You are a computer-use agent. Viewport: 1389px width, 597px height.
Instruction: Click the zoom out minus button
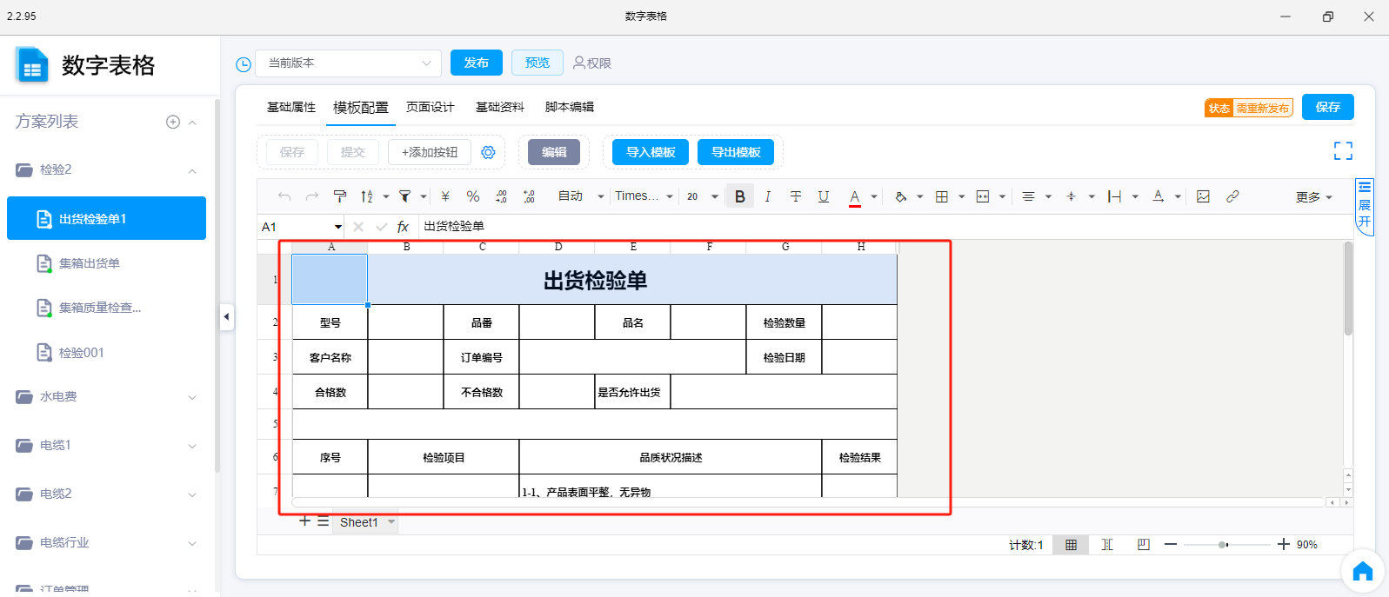[1171, 545]
